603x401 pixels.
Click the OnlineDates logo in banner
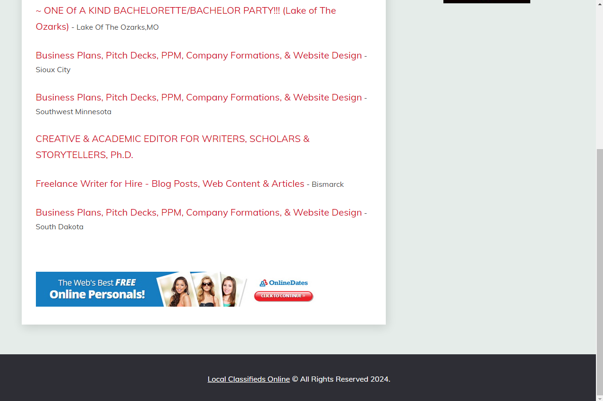coord(284,283)
